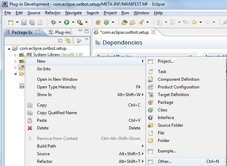Open the New Java Class dropdown arrow
The width and height of the screenshot is (227, 166).
tap(113, 22)
